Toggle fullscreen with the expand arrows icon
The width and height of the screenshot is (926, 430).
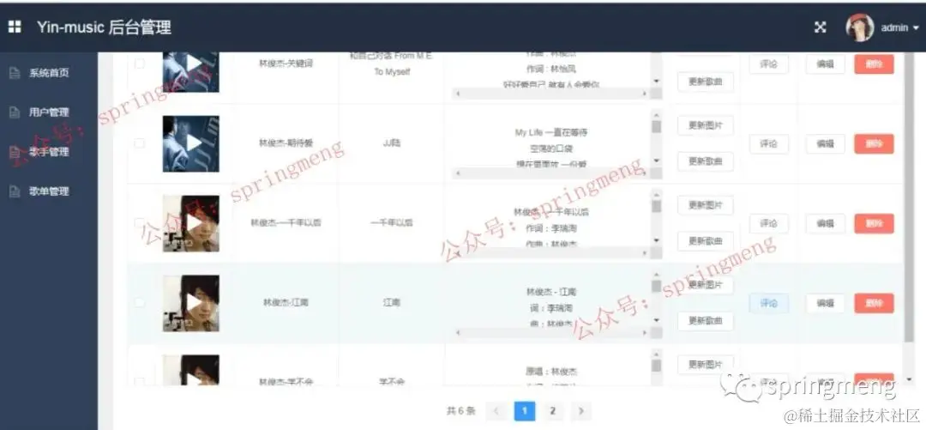[x=821, y=27]
